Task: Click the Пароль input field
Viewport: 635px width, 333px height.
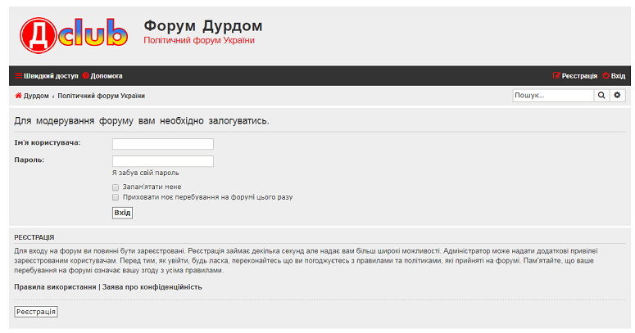Action: [x=163, y=161]
